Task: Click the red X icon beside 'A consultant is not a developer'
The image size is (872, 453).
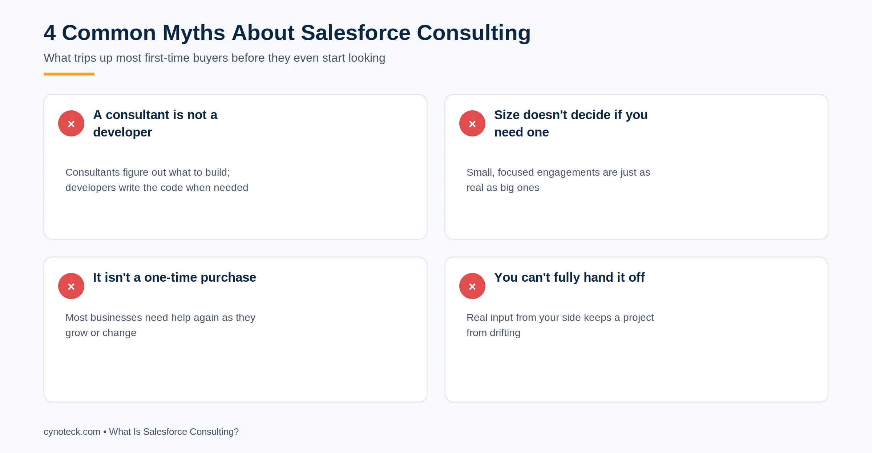Action: [x=71, y=123]
